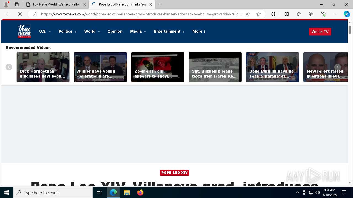The image size is (353, 198).
Task: Click the Watch TV button
Action: pos(320,32)
